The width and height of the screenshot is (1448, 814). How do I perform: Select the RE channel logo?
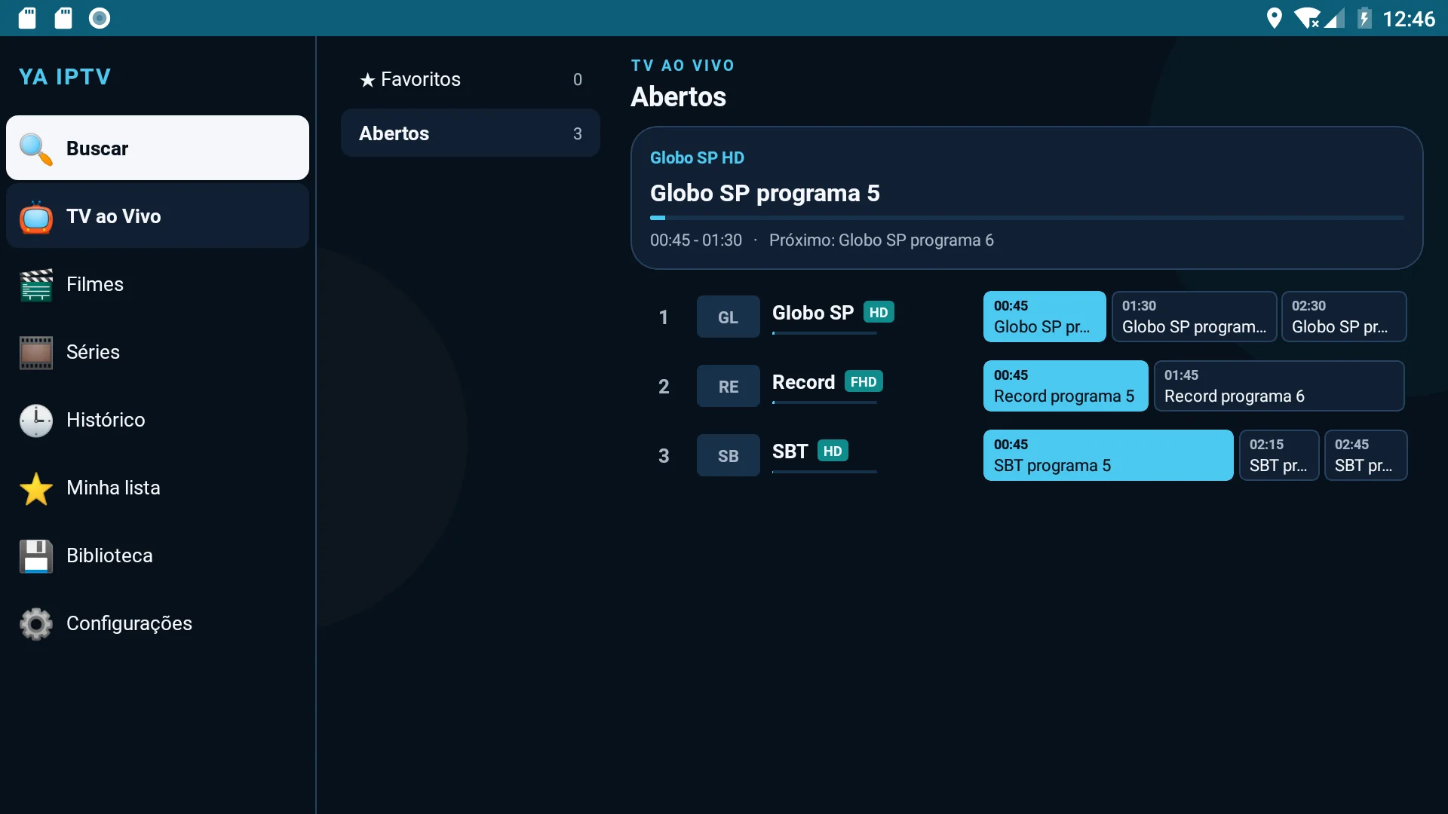coord(728,386)
